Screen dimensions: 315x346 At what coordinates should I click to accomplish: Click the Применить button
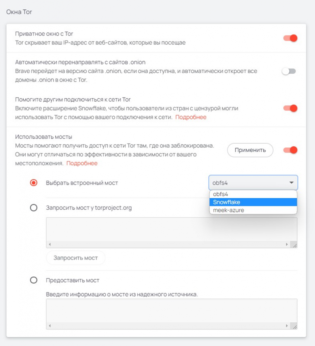tap(250, 150)
